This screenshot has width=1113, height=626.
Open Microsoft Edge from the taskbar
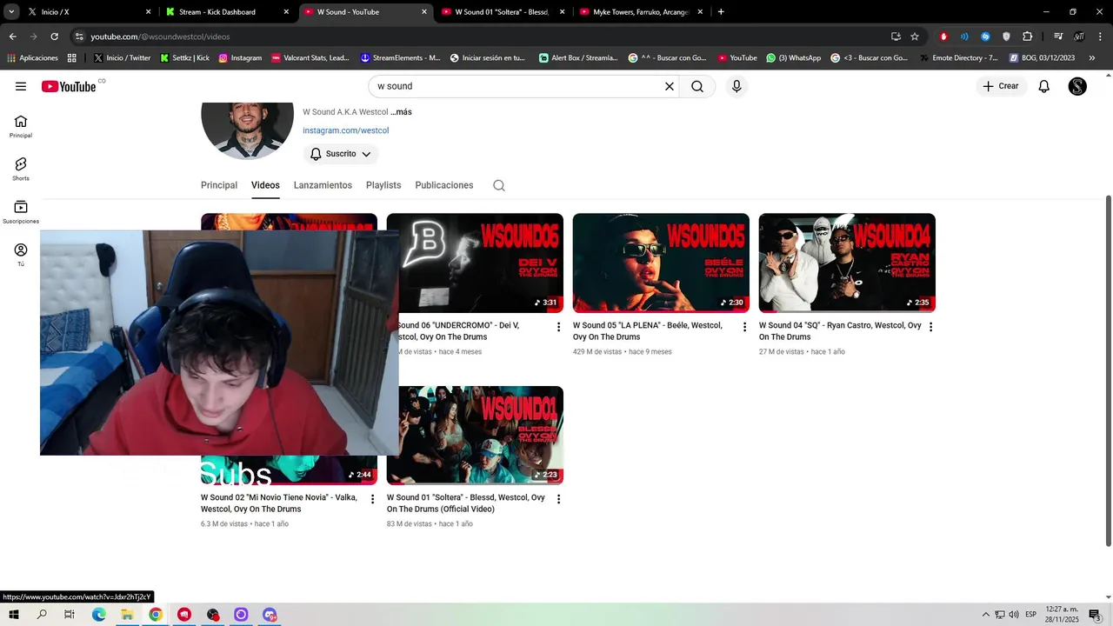coord(99,615)
